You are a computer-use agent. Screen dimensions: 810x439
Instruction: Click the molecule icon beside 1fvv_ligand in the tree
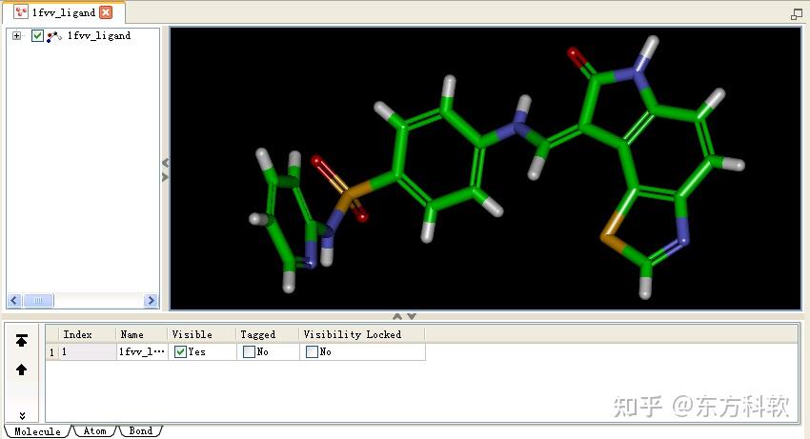coord(53,36)
